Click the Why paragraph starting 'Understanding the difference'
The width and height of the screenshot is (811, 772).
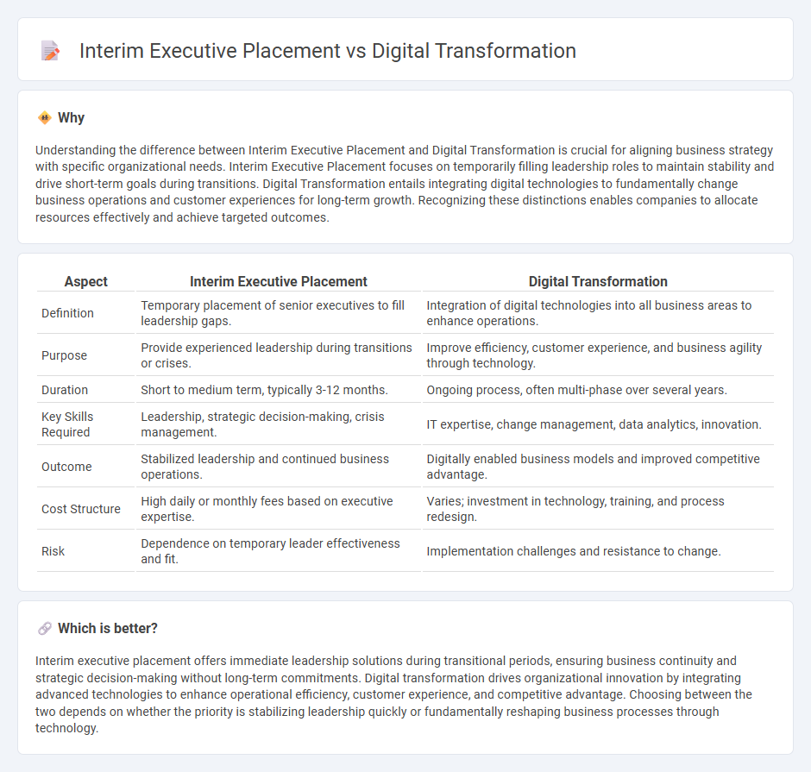(405, 184)
